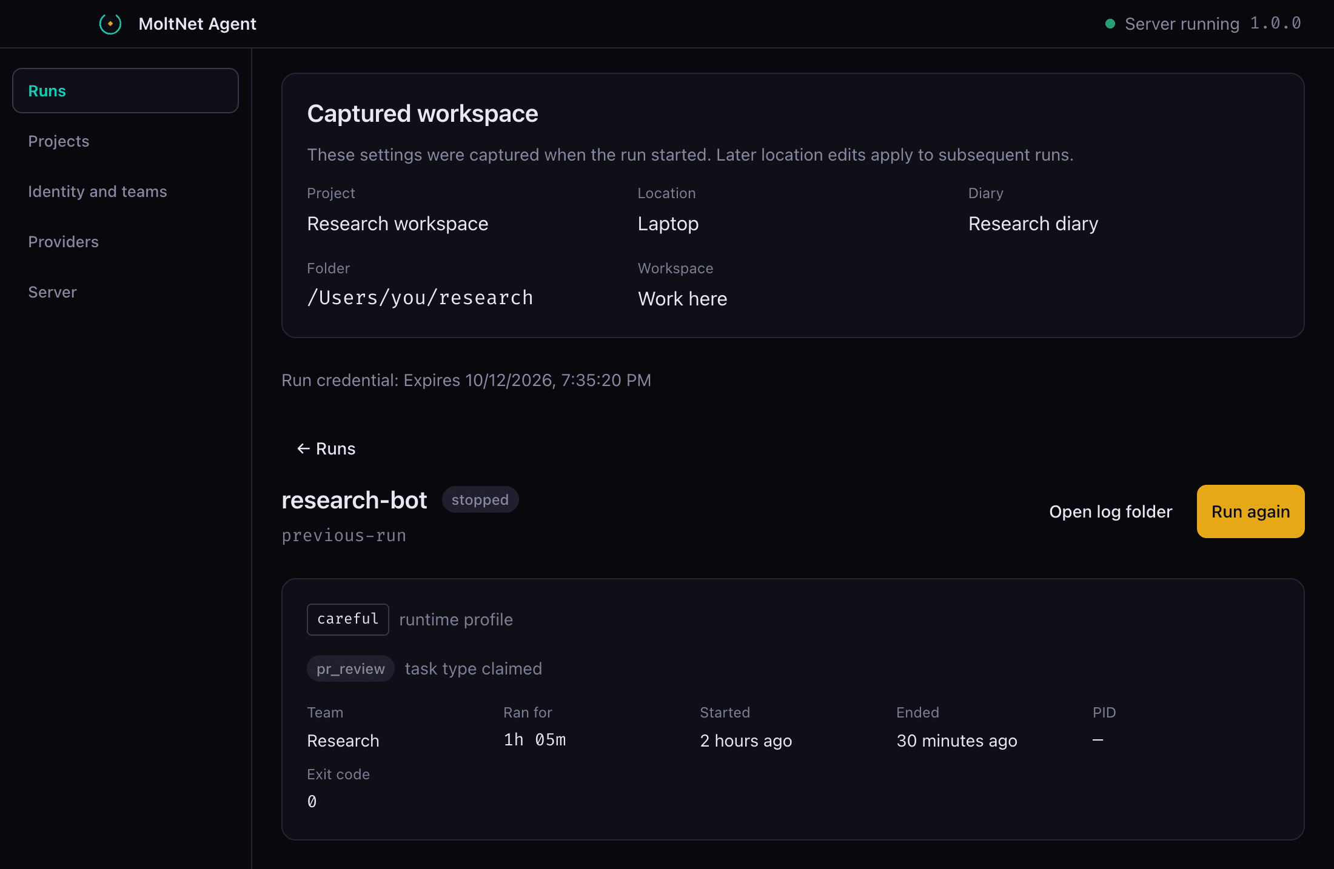Click the careful runtime profile tag
The image size is (1334, 869).
(347, 619)
